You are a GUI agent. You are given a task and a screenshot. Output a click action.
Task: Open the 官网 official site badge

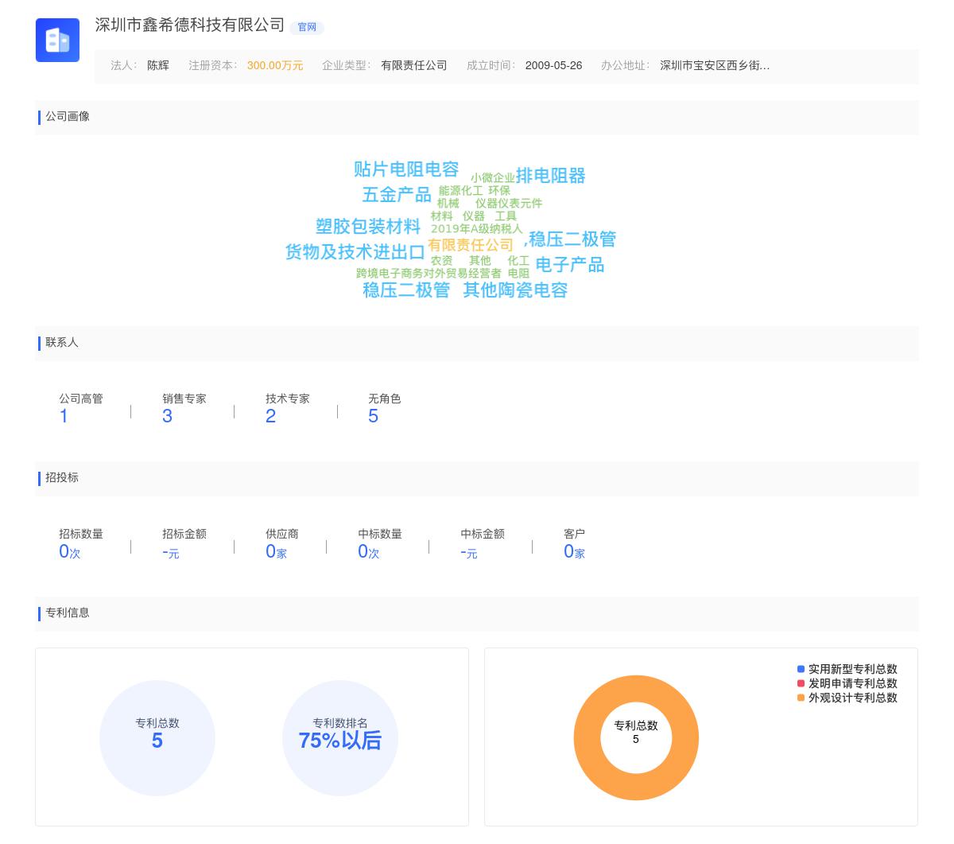pyautogui.click(x=307, y=27)
